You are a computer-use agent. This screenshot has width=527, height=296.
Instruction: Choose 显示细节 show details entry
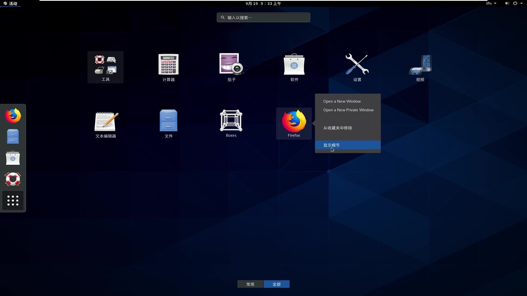point(348,145)
